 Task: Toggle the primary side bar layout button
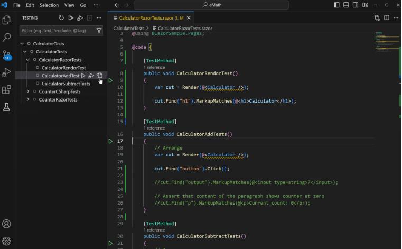(337, 5)
